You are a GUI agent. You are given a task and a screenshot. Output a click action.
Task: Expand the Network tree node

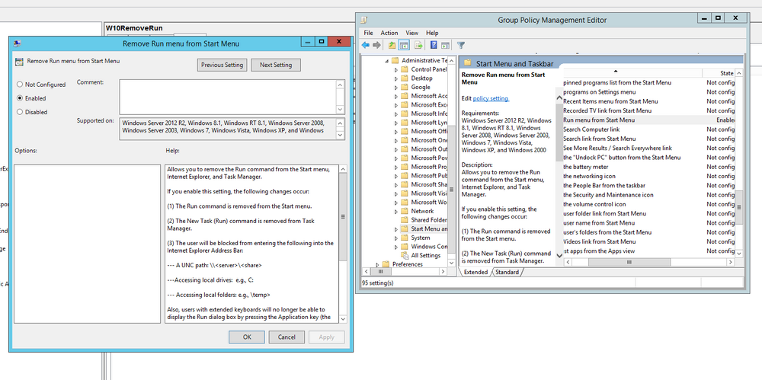(x=396, y=212)
